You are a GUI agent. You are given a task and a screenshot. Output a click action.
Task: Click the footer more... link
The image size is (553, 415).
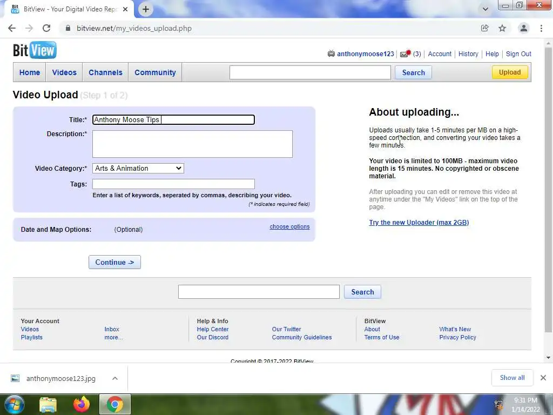[113, 337]
